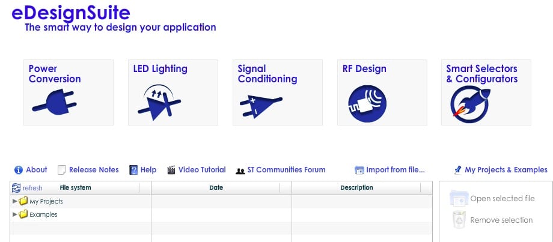
Task: Click the refresh icon in file list
Action: point(17,188)
